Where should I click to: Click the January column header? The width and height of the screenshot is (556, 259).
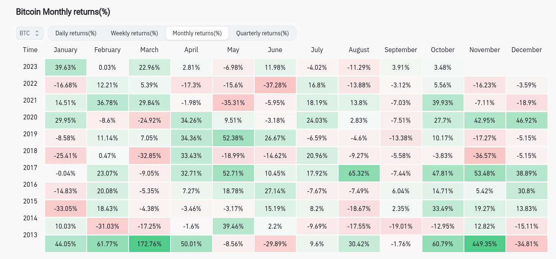tap(65, 50)
